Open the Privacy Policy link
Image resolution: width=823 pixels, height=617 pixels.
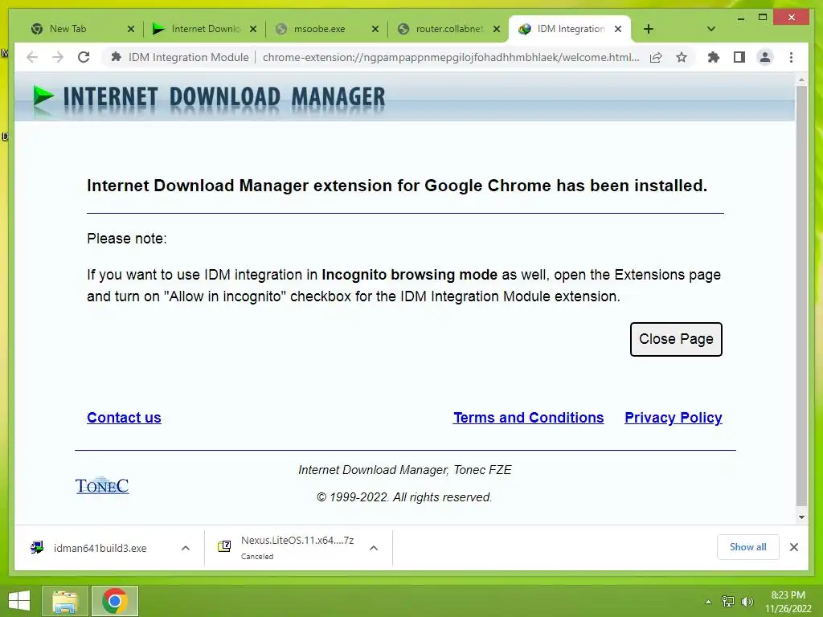tap(674, 418)
